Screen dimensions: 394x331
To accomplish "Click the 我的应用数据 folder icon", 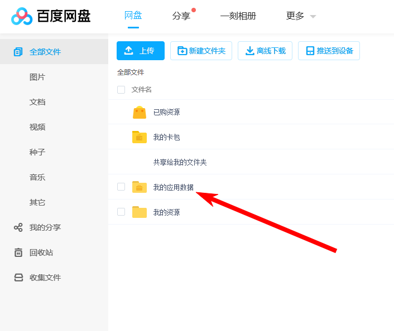I will tap(140, 187).
